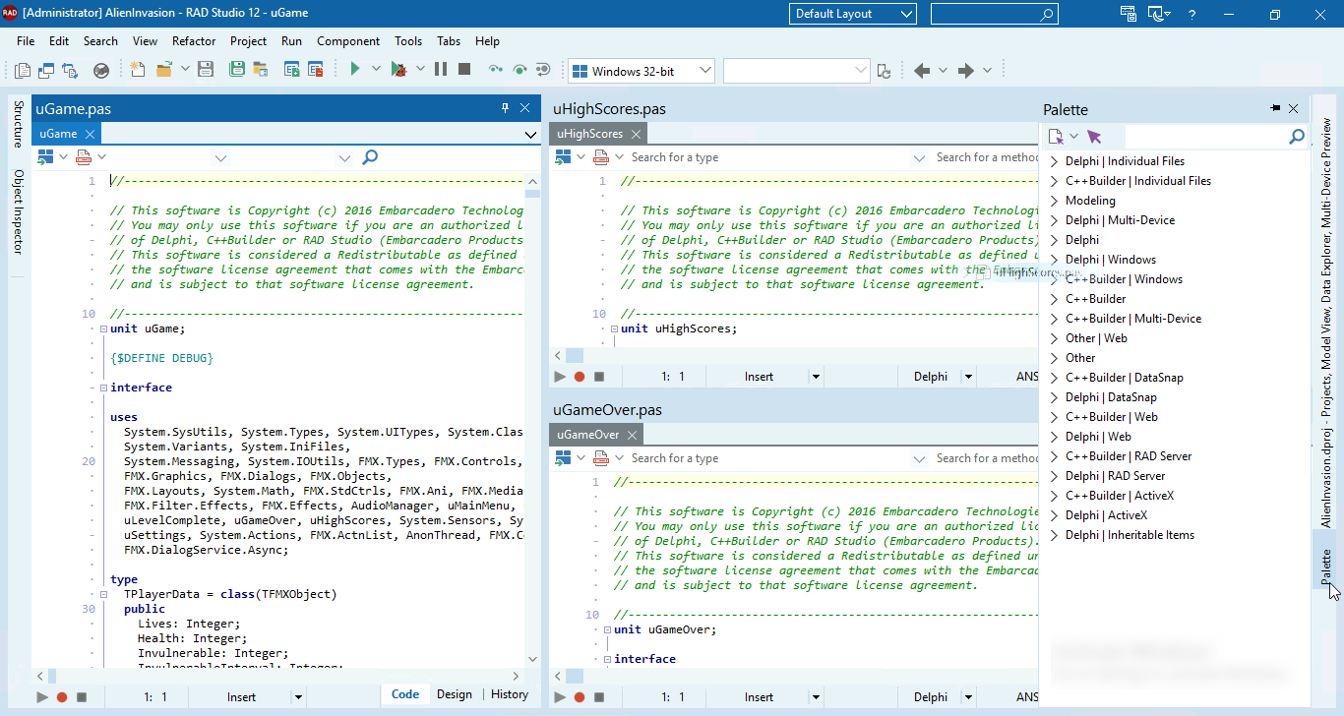The image size is (1344, 716).
Task: Toggle Insert mode in uGame status bar
Action: click(x=241, y=697)
